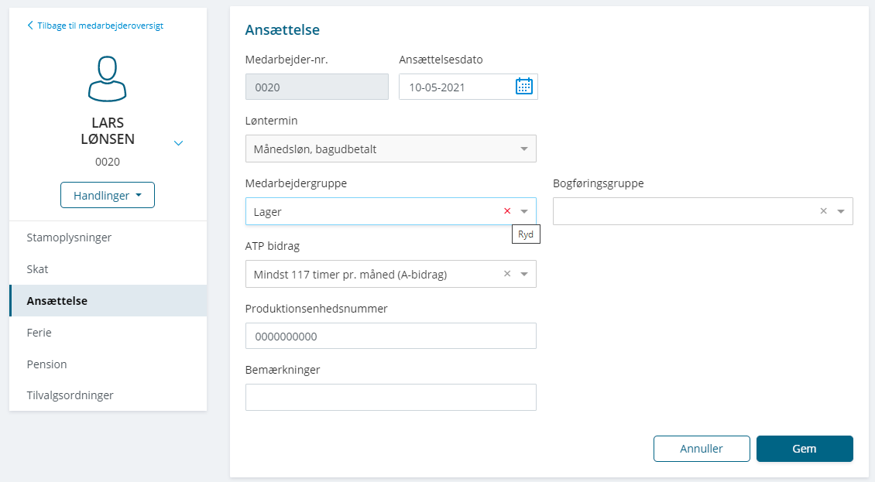
Task: Open the Skat section
Action: pos(37,269)
